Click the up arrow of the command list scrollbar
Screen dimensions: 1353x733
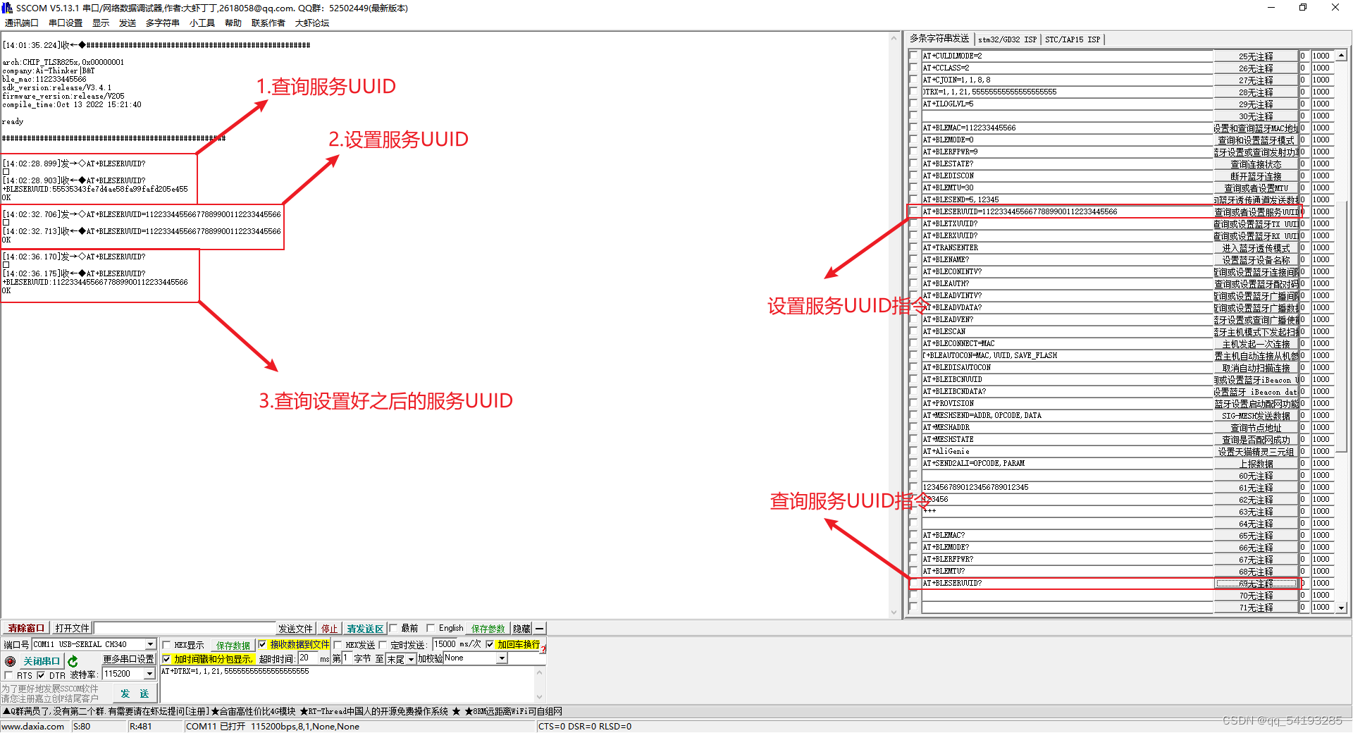[x=1341, y=55]
